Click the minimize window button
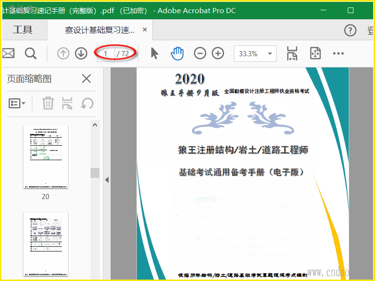 (323, 10)
